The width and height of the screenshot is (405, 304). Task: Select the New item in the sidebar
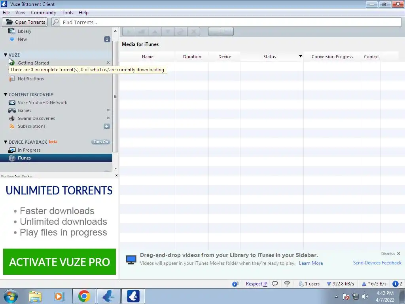point(22,39)
